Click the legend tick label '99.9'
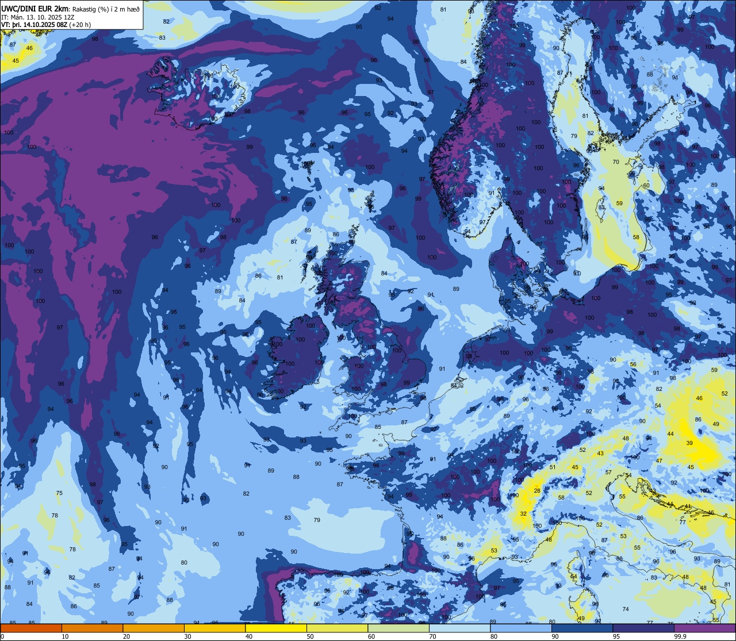Viewport: 736px width, 641px height. click(681, 636)
